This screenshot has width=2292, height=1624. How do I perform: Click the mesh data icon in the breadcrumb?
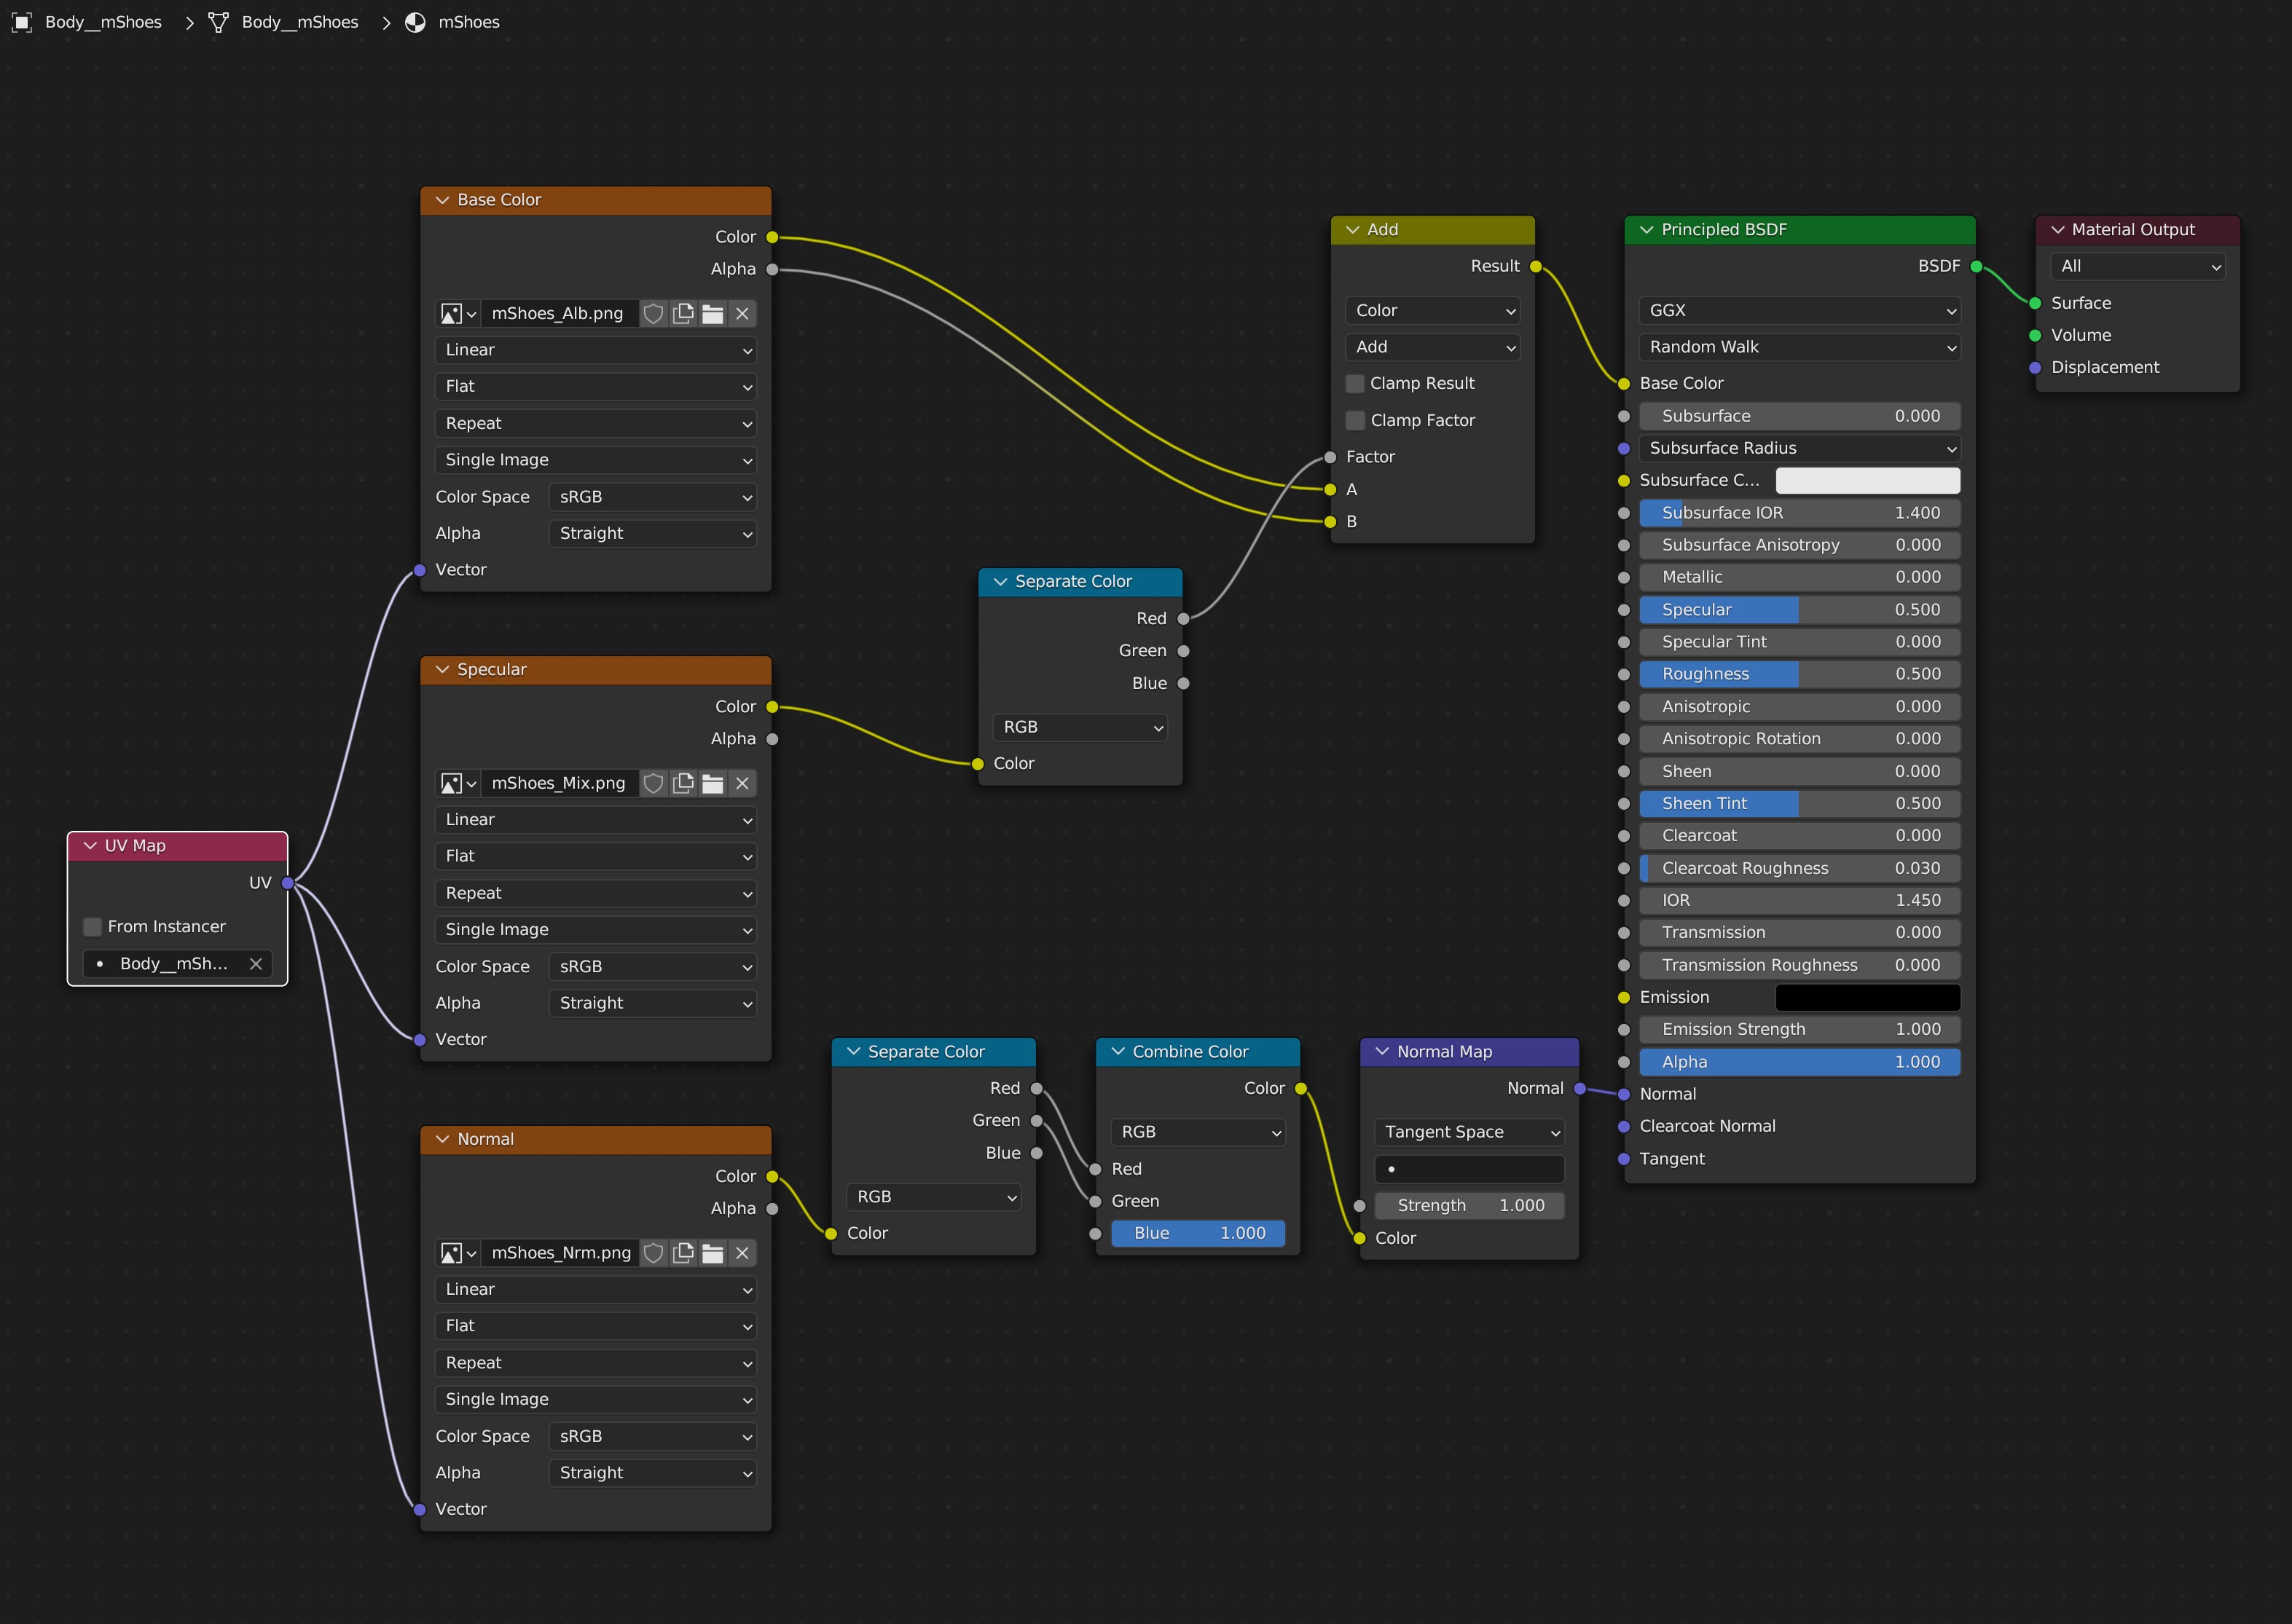(218, 22)
